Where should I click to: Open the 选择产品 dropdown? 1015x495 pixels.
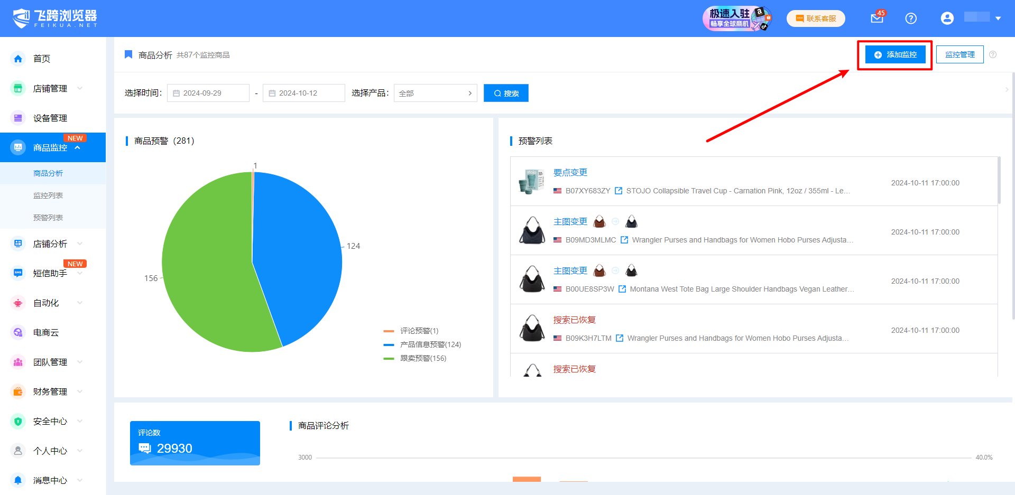[x=435, y=93]
